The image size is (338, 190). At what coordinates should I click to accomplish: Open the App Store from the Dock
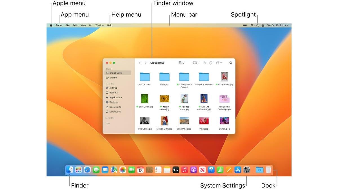(x=238, y=170)
